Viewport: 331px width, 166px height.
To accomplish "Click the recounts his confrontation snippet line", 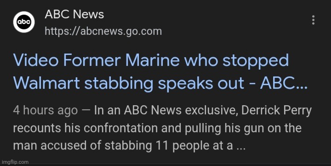I will 97,128.
